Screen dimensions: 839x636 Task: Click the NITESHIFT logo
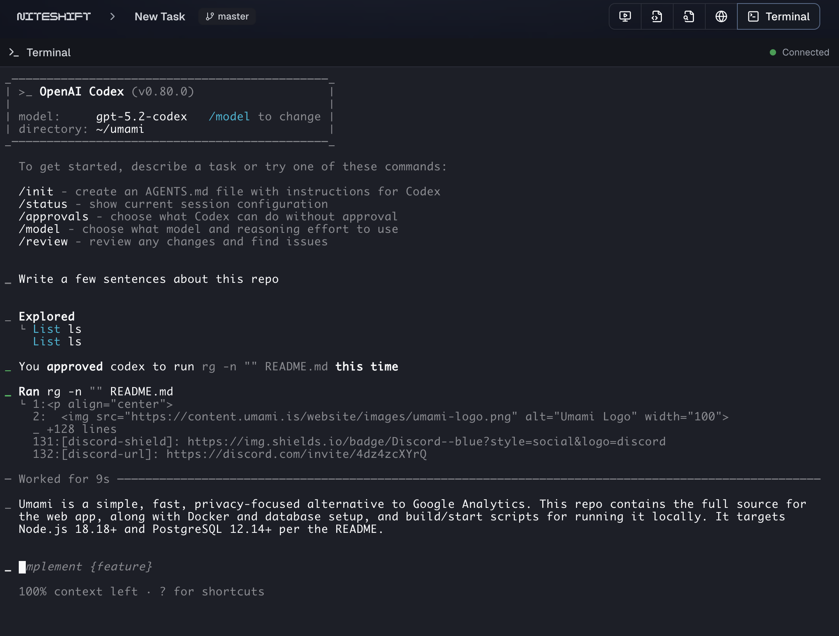click(54, 16)
